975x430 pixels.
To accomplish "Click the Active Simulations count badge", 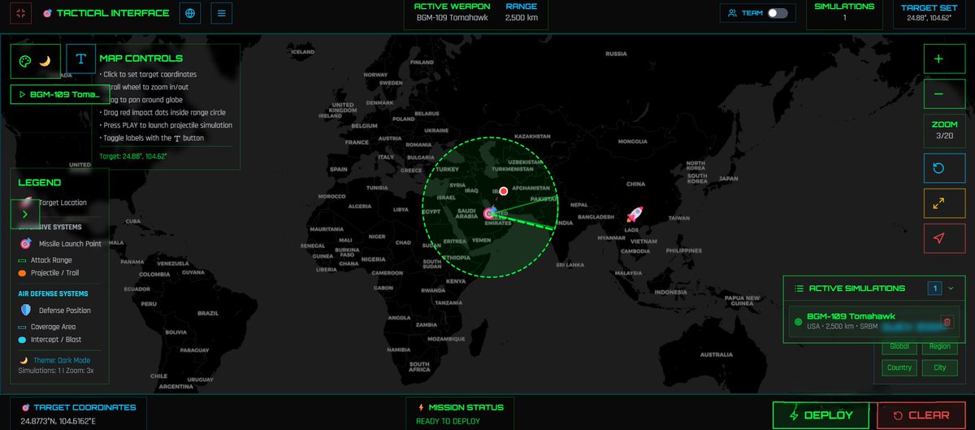I will coord(934,288).
